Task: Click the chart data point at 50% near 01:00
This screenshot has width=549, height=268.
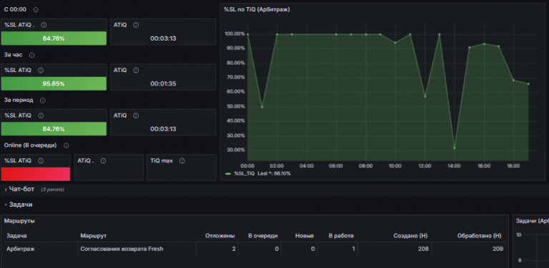Action: 262,107
